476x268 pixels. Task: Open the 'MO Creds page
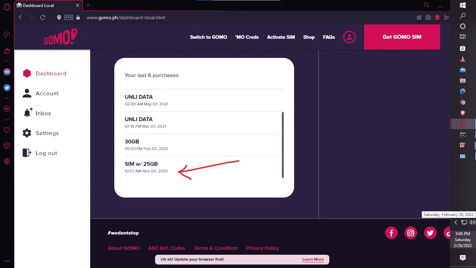[247, 37]
